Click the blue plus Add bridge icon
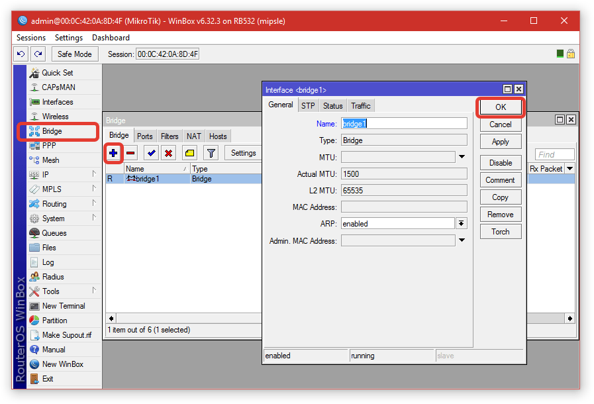Image resolution: width=594 pixels, height=404 pixels. click(113, 153)
